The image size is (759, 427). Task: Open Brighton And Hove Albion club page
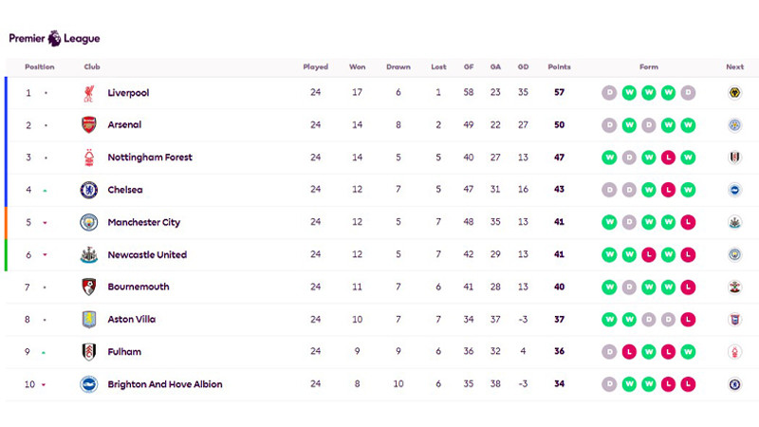[x=165, y=384]
